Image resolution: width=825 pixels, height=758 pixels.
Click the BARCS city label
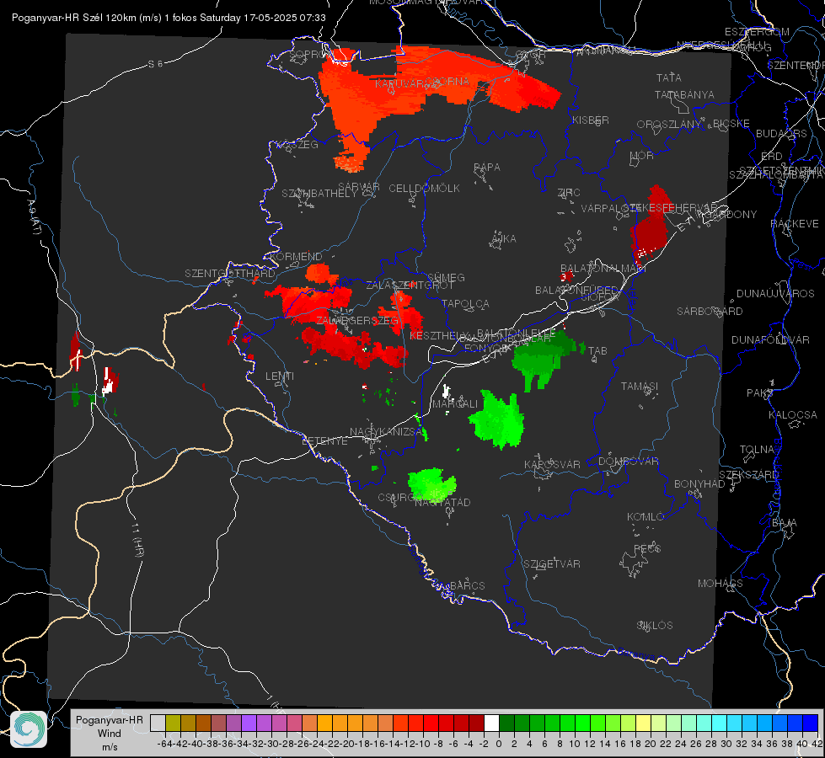[467, 585]
